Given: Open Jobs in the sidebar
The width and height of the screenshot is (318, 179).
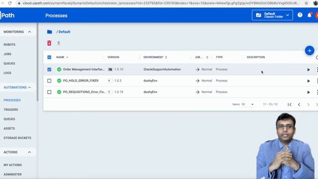Looking at the screenshot, I should coord(7,54).
